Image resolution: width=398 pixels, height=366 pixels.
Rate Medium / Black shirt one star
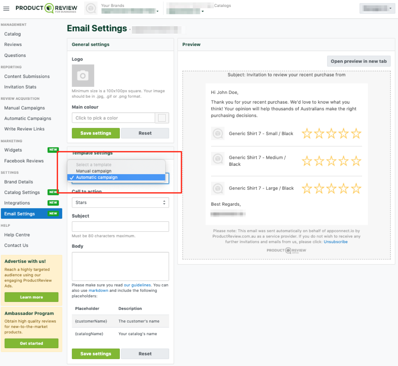point(307,161)
